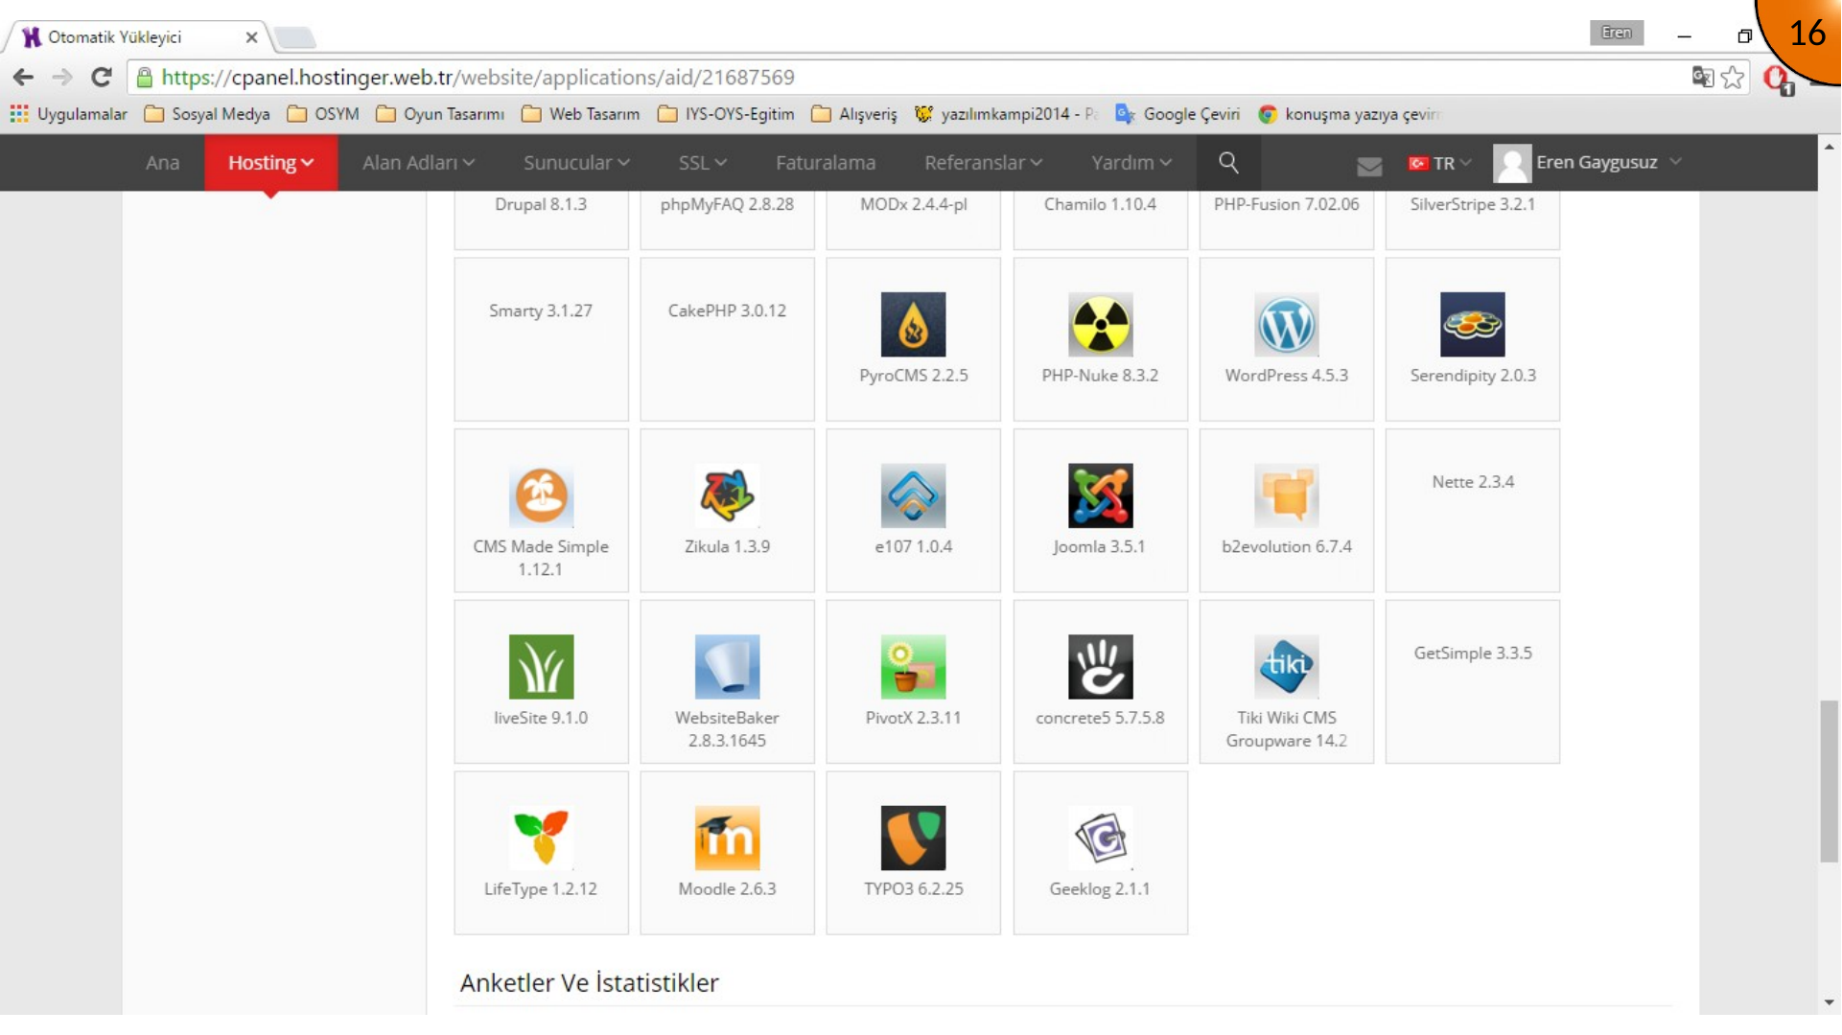Open the site search magnifier icon

(1227, 162)
